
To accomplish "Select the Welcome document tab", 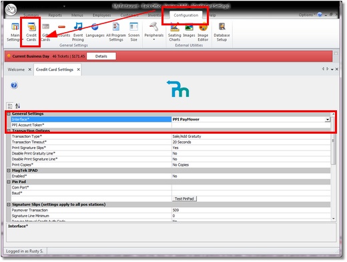I will (x=16, y=70).
